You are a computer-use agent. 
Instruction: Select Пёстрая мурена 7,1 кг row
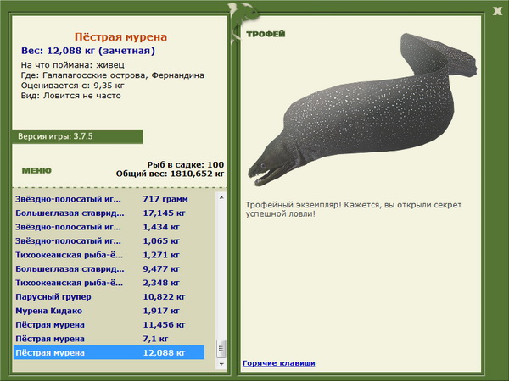click(109, 338)
